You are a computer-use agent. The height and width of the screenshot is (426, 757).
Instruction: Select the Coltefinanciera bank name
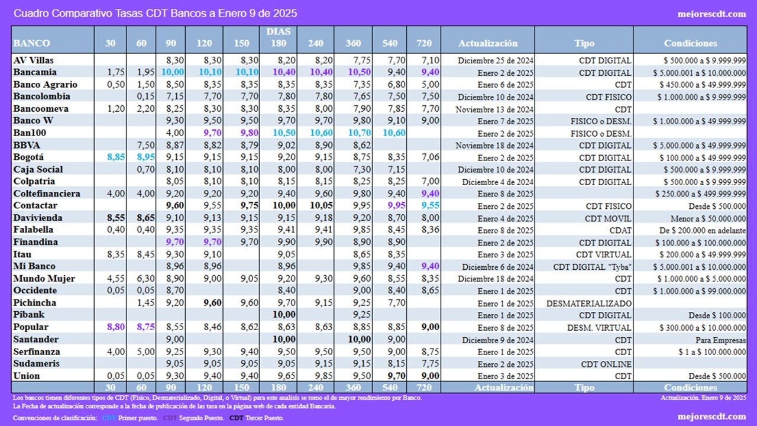(47, 193)
